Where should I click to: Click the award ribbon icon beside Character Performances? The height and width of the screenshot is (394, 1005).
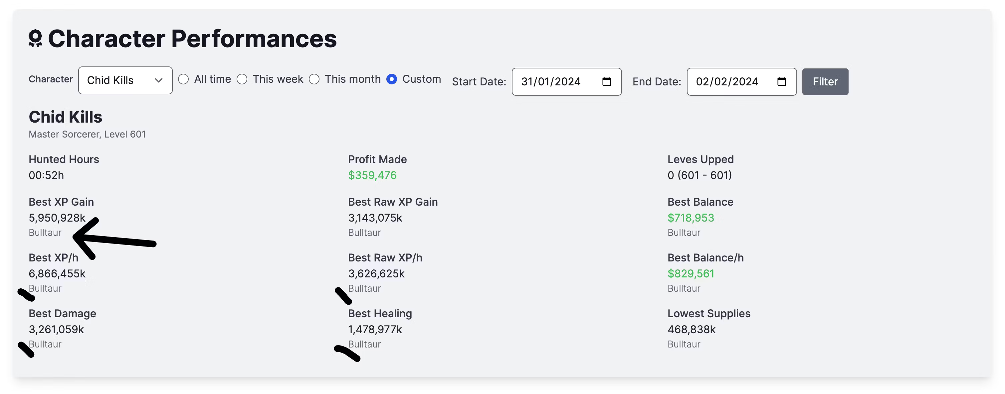(x=35, y=39)
